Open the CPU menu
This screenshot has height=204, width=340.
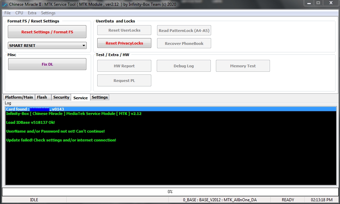pyautogui.click(x=19, y=13)
